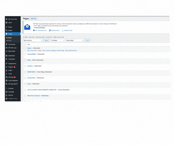Open Rank Math in the sidebar menu
174x145 pixels.
[12, 51]
